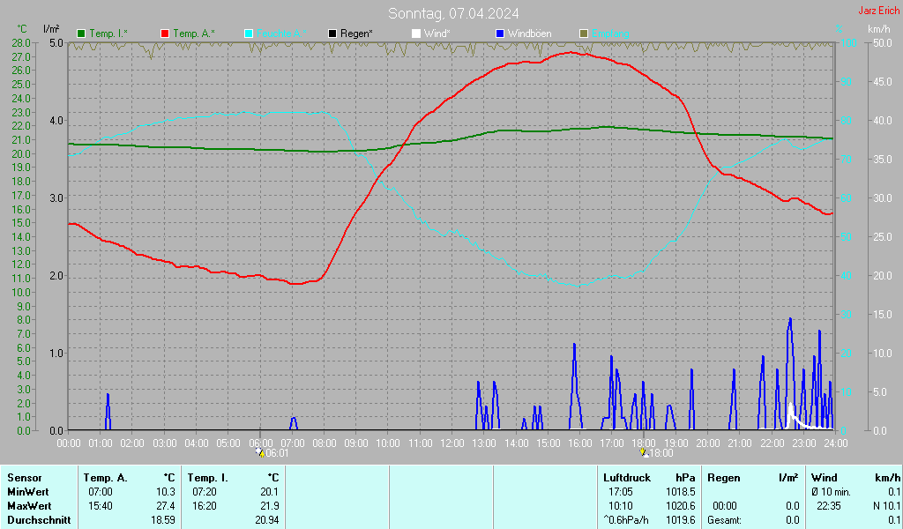The width and height of the screenshot is (903, 529).
Task: Select the Wind* legend label
Action: (437, 34)
